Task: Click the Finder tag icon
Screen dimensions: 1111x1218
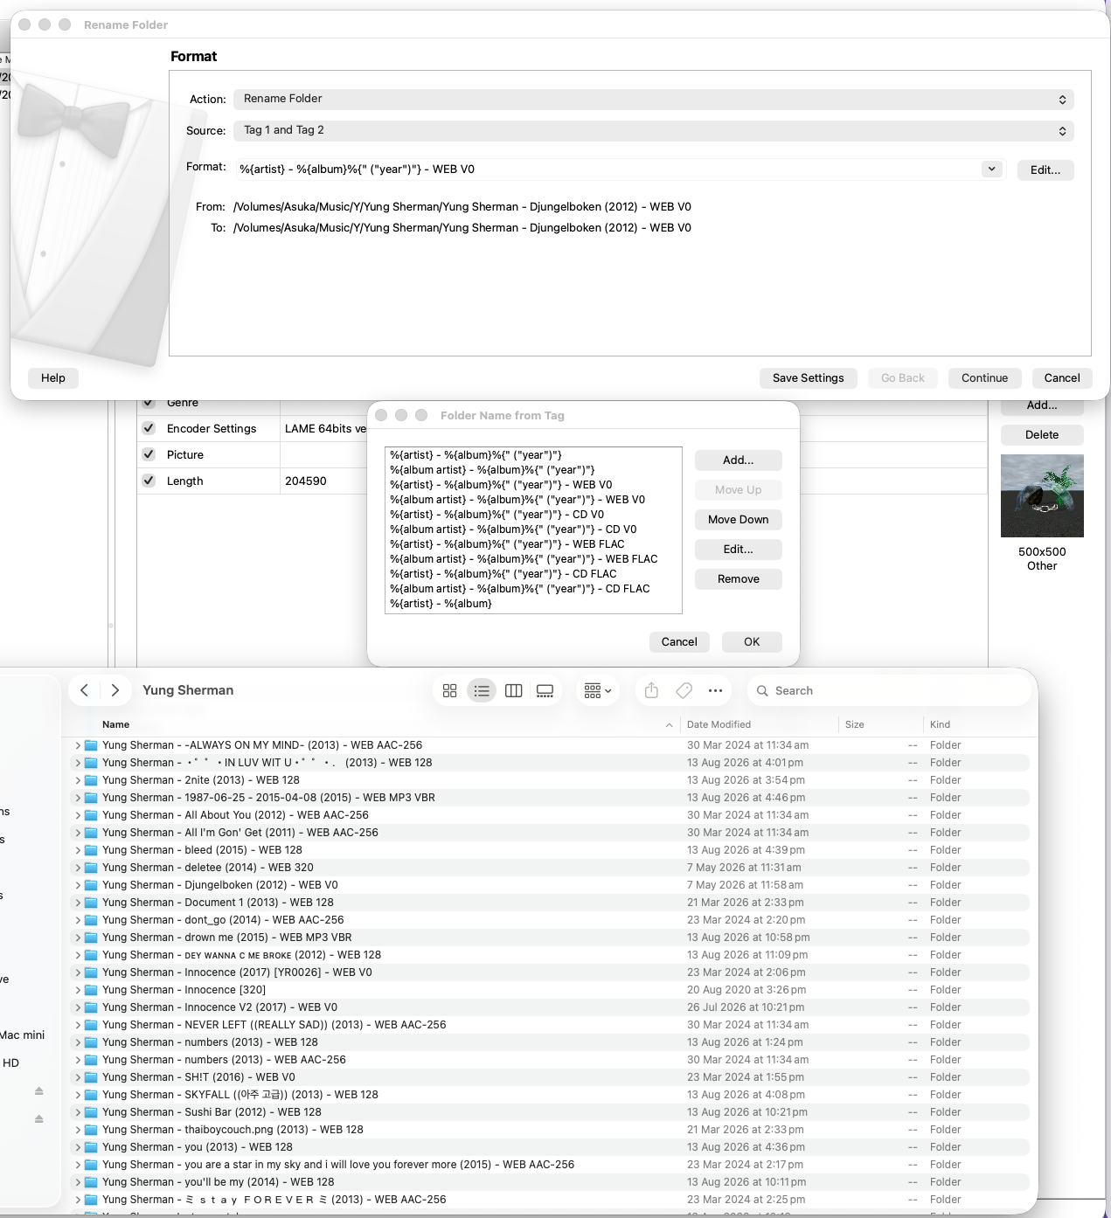Action: [684, 690]
